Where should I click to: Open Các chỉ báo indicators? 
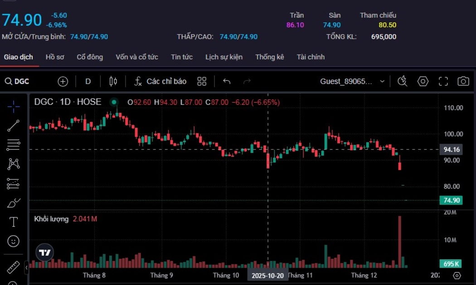click(160, 81)
